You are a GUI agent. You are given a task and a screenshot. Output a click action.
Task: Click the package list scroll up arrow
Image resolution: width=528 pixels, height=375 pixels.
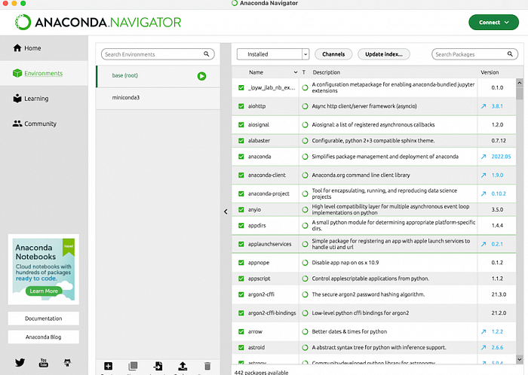pos(519,82)
